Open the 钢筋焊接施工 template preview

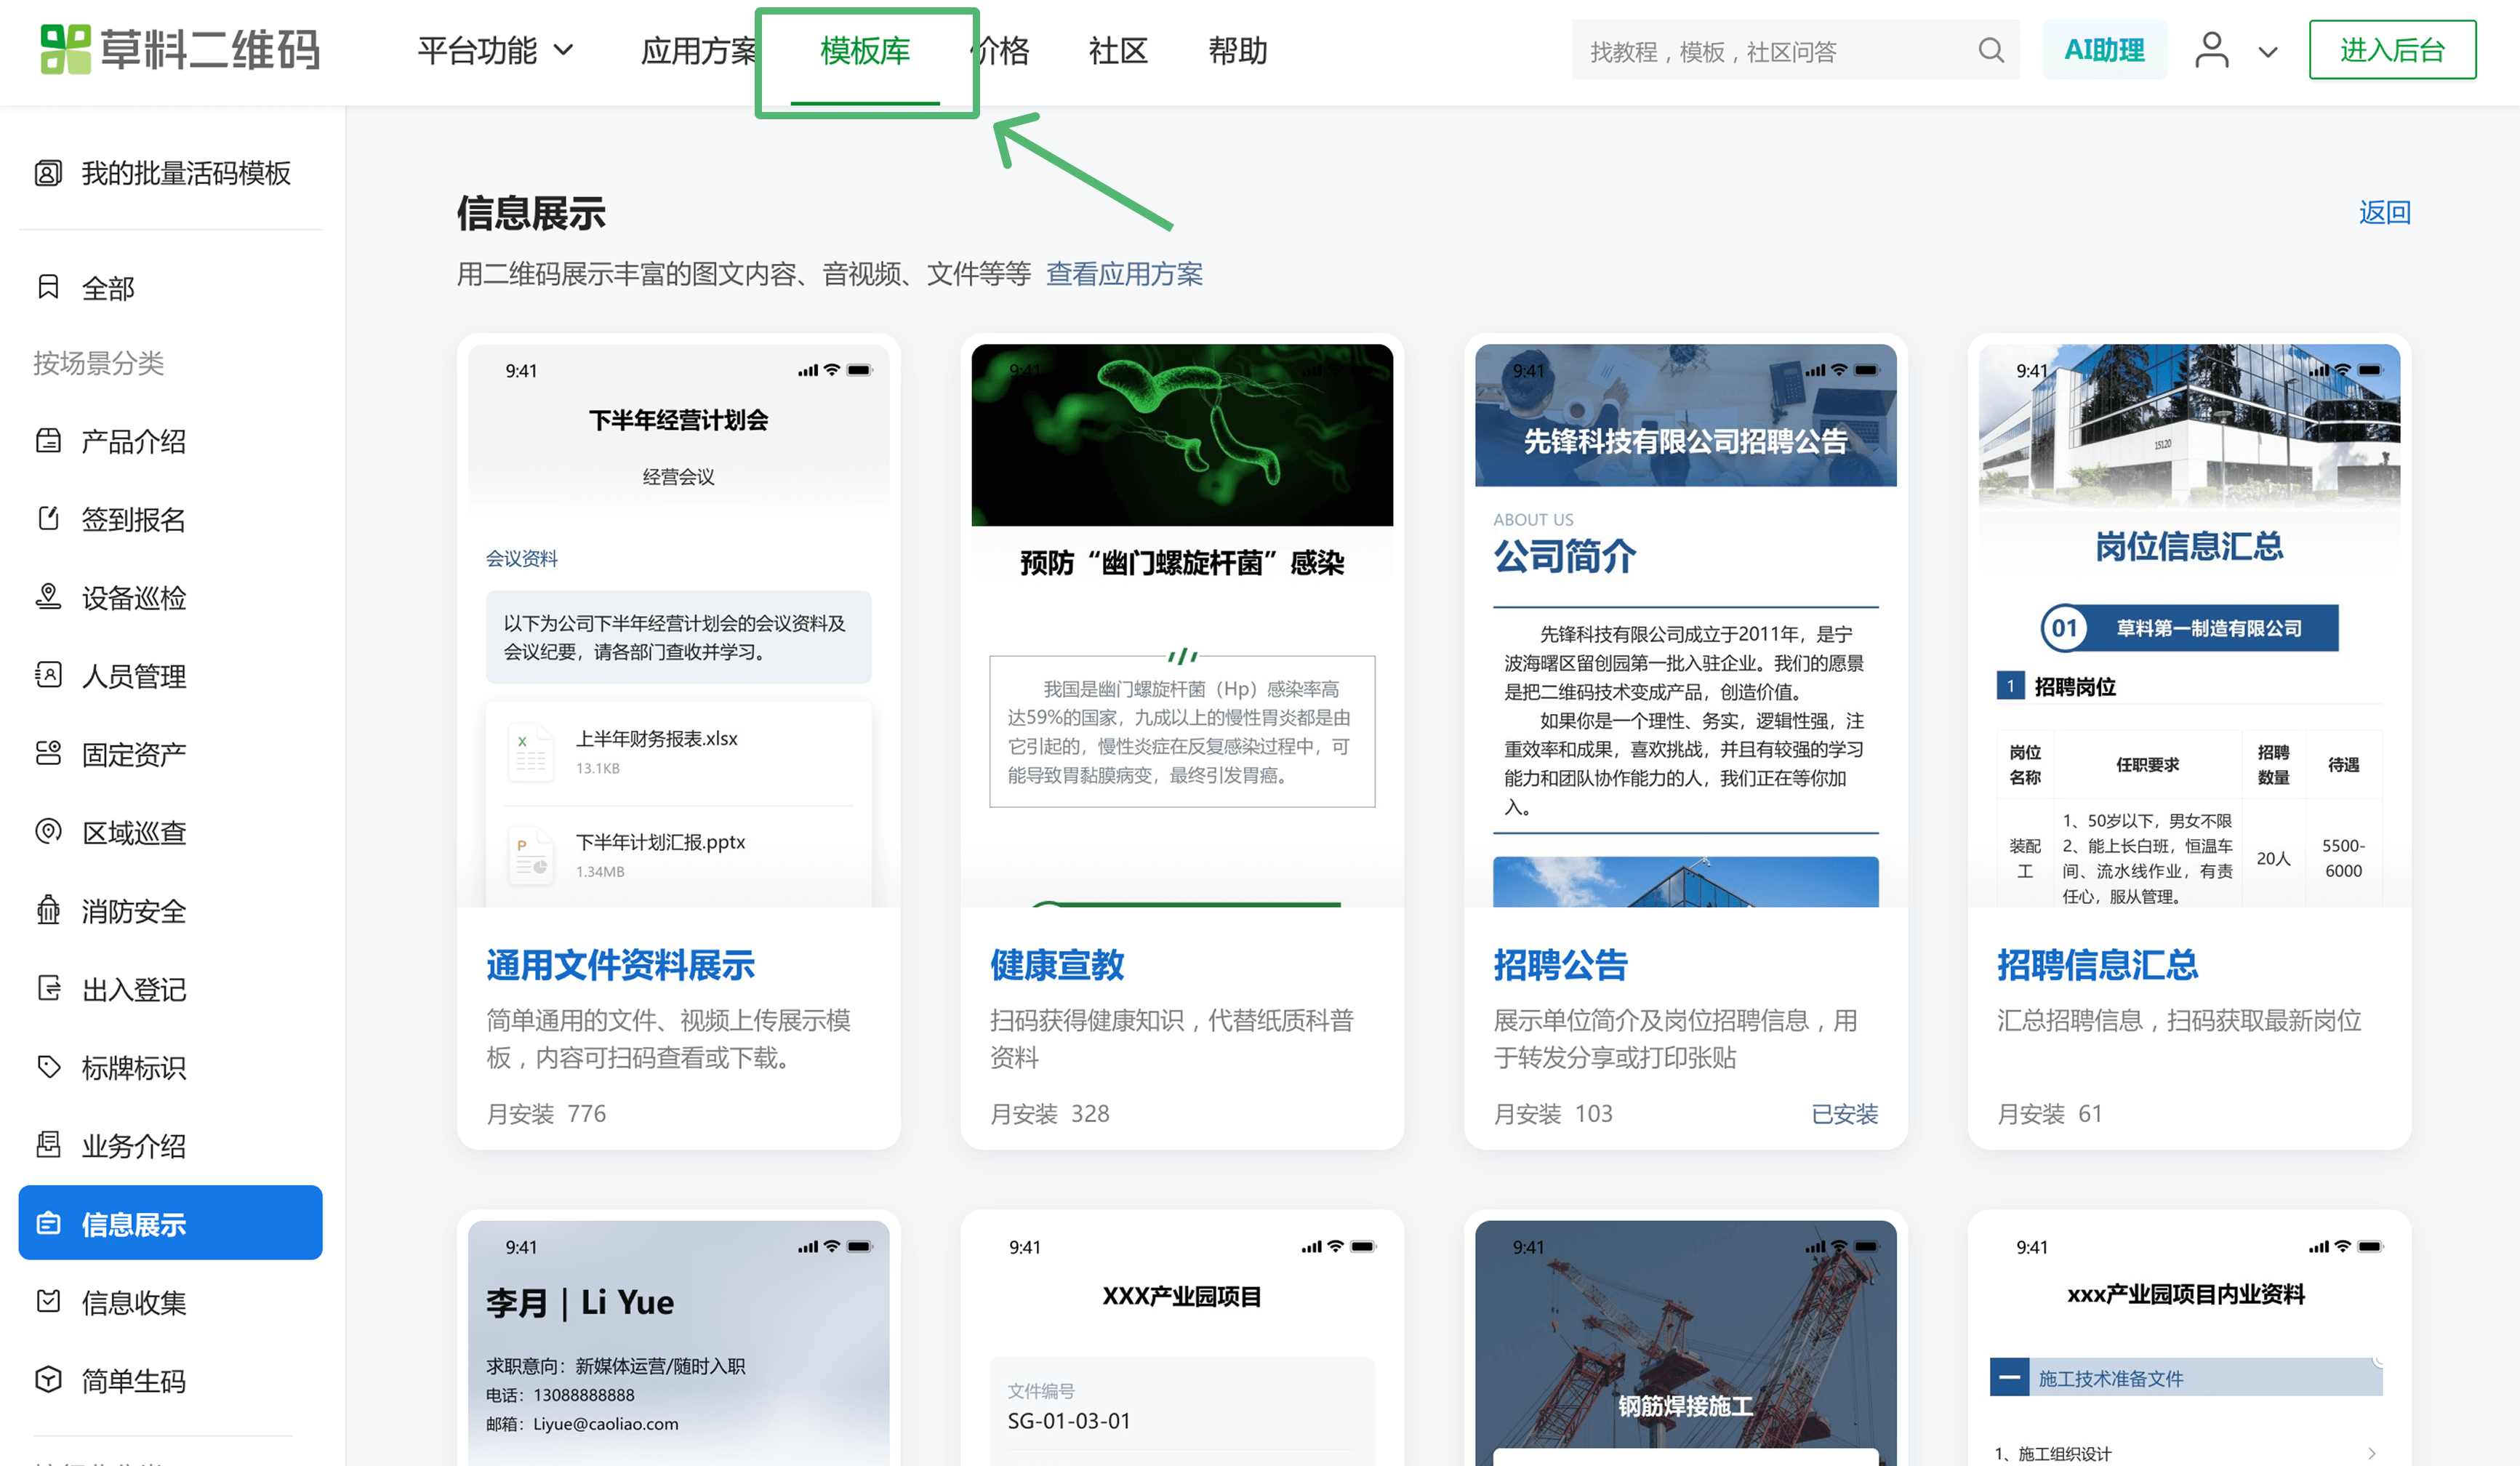coord(1686,1343)
